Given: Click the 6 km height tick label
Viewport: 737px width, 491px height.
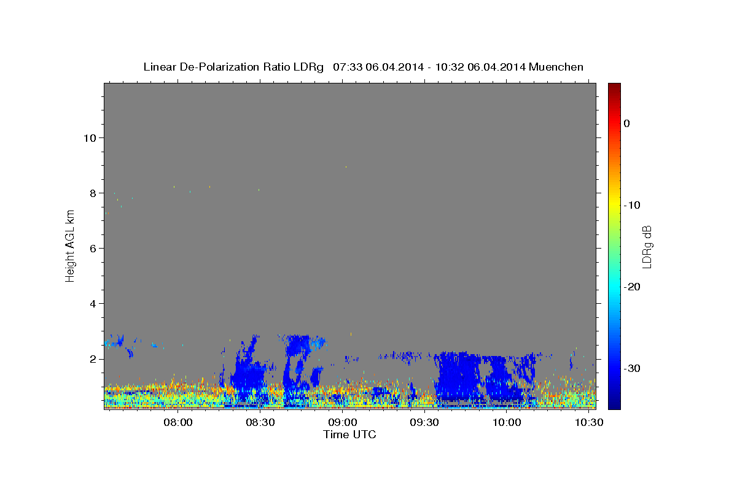Looking at the screenshot, I should (93, 248).
